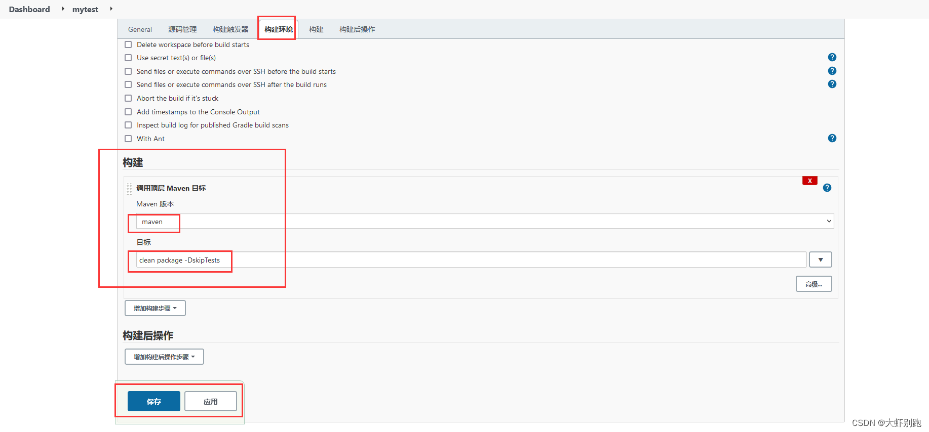Open help for SSH after the build runs
Screen dimensions: 929x432
point(832,84)
